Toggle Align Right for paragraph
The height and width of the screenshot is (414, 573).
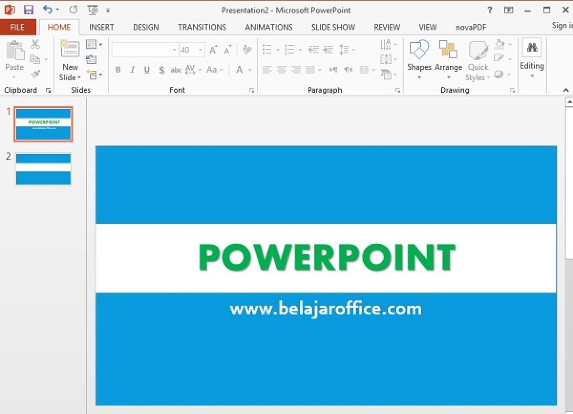[296, 70]
